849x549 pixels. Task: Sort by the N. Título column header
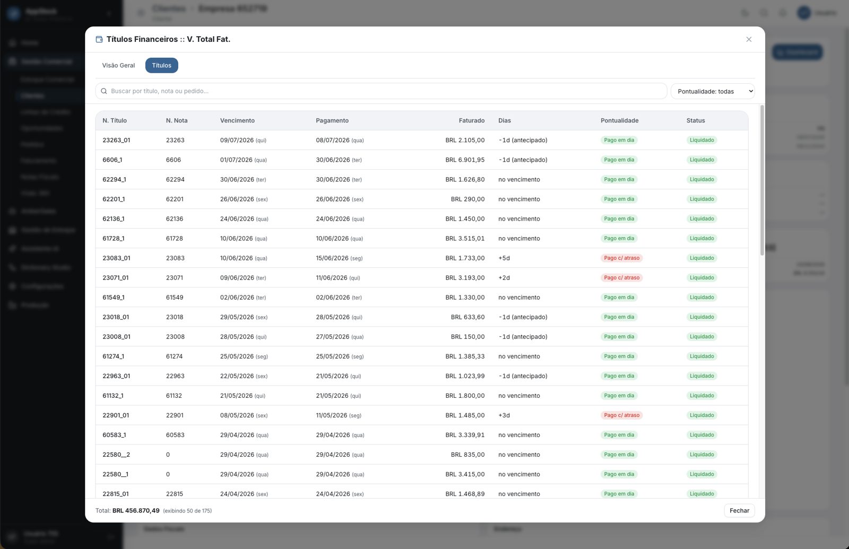point(115,120)
